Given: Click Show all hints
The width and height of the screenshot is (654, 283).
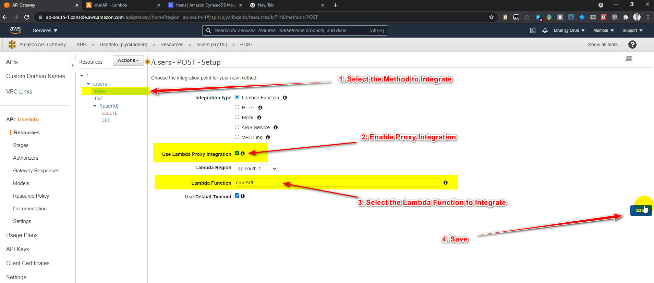Looking at the screenshot, I should coord(603,45).
